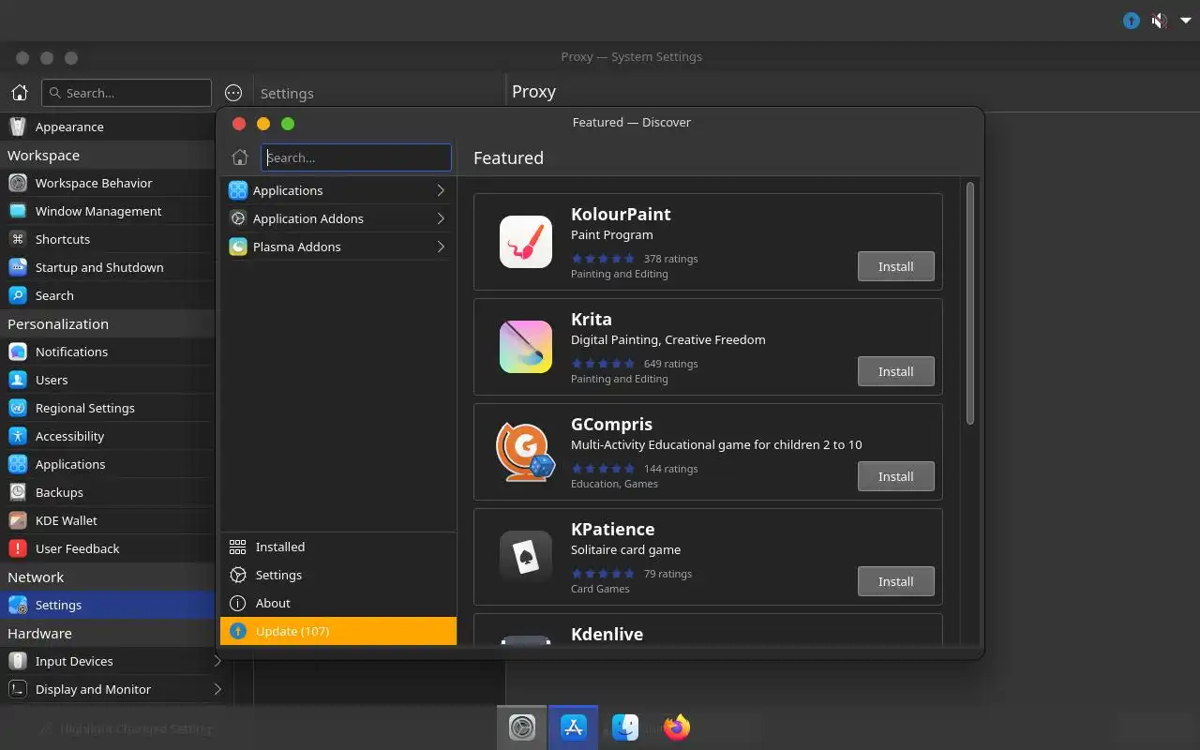Click the muted volume tray icon

1160,21
